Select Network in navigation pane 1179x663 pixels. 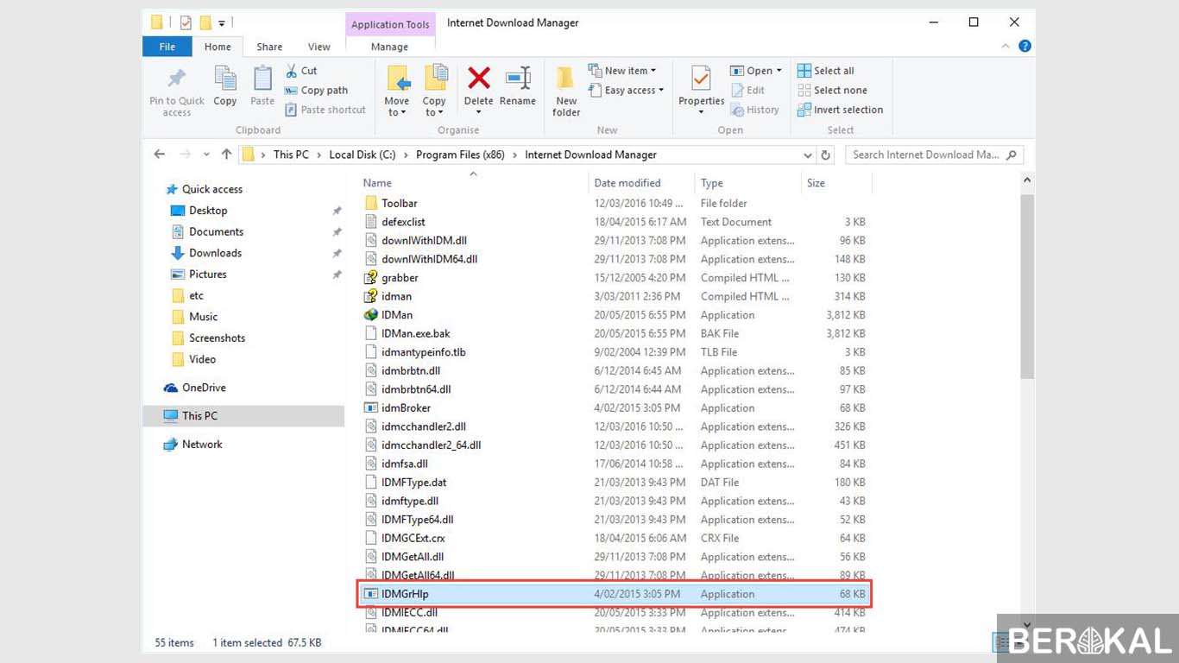pos(202,444)
